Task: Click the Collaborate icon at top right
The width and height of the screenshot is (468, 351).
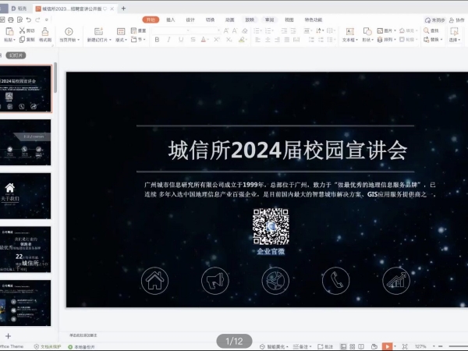Action: click(452, 20)
